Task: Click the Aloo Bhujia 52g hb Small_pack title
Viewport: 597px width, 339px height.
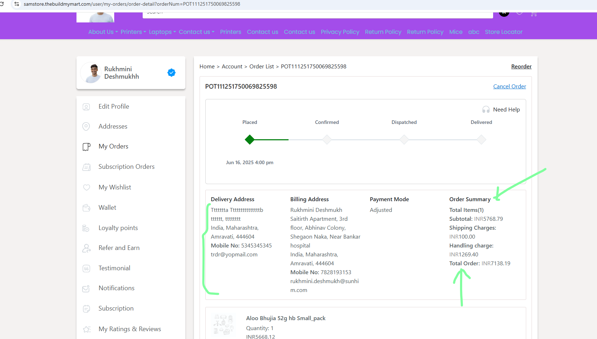Action: (x=286, y=318)
